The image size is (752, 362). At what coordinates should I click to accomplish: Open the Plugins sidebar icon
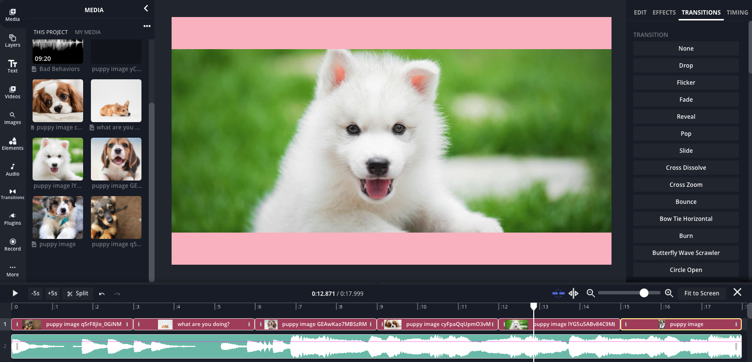tap(13, 218)
